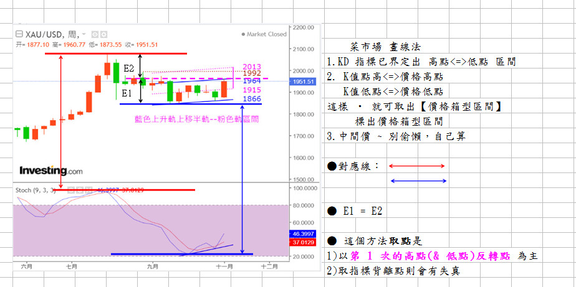The width and height of the screenshot is (576, 287).
Task: Click the 1700.00 price axis label
Action: pyautogui.click(x=303, y=136)
